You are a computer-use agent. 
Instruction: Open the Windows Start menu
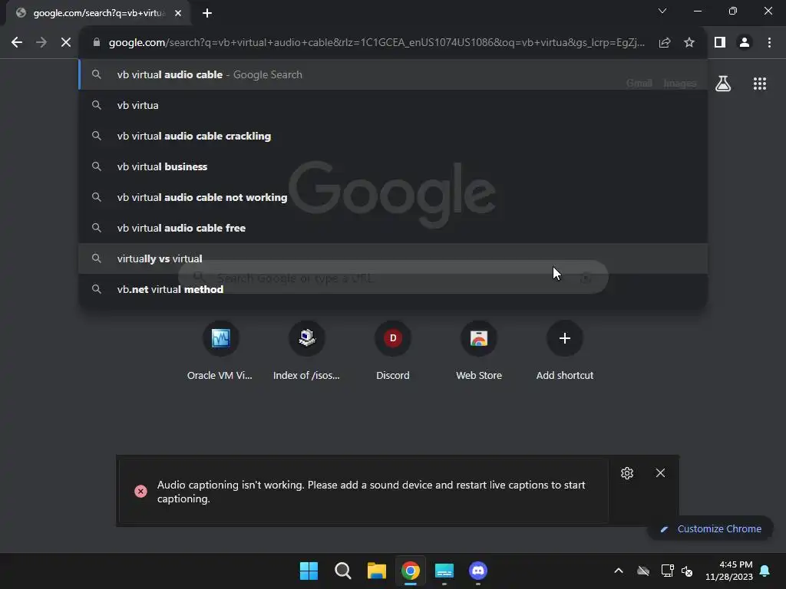(309, 571)
